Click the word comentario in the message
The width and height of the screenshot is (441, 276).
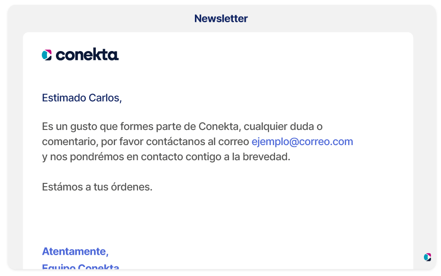pyautogui.click(x=70, y=141)
